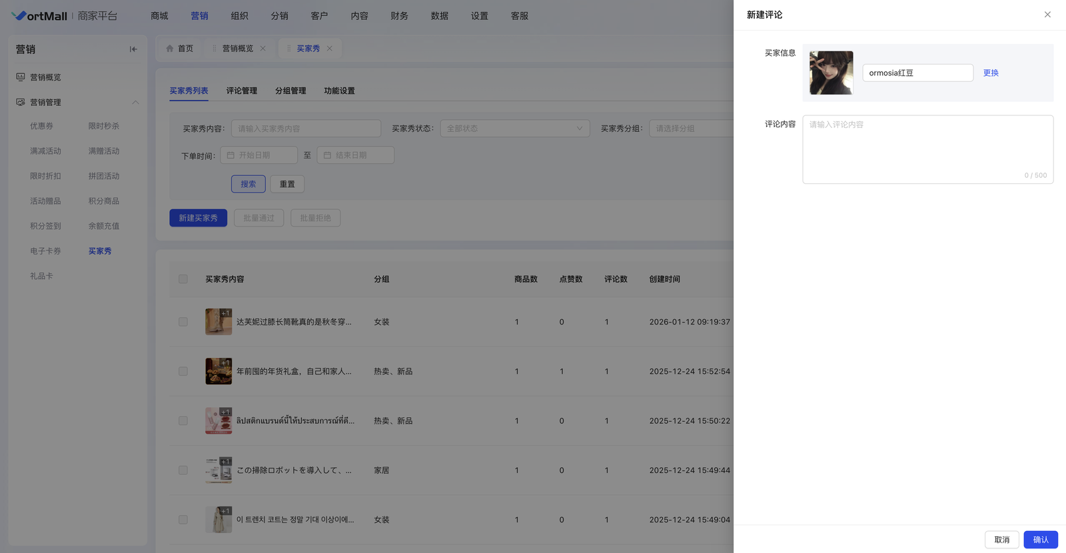
Task: Collapse the 营销 sidebar using the collapse icon
Action: pos(133,49)
